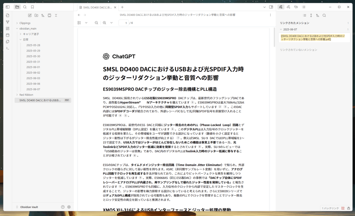Viewport: 355px width, 216px height.
Task: Open the file explorer folder tab
Action: point(17,7)
